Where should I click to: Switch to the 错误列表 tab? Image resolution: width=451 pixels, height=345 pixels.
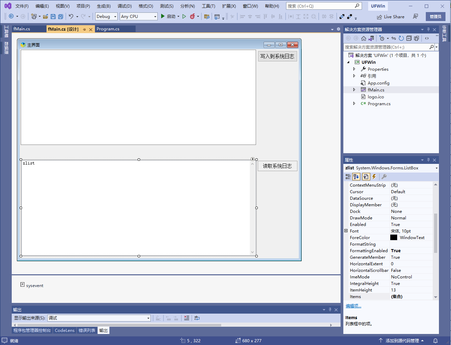[87, 330]
